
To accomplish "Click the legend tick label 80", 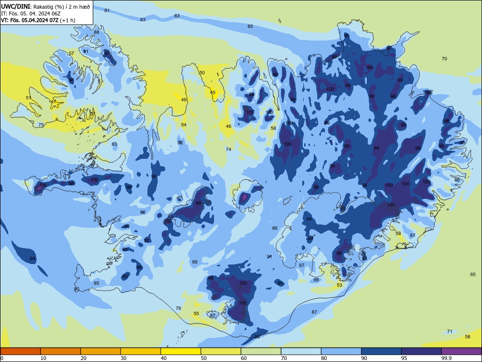I will pyautogui.click(x=324, y=358).
